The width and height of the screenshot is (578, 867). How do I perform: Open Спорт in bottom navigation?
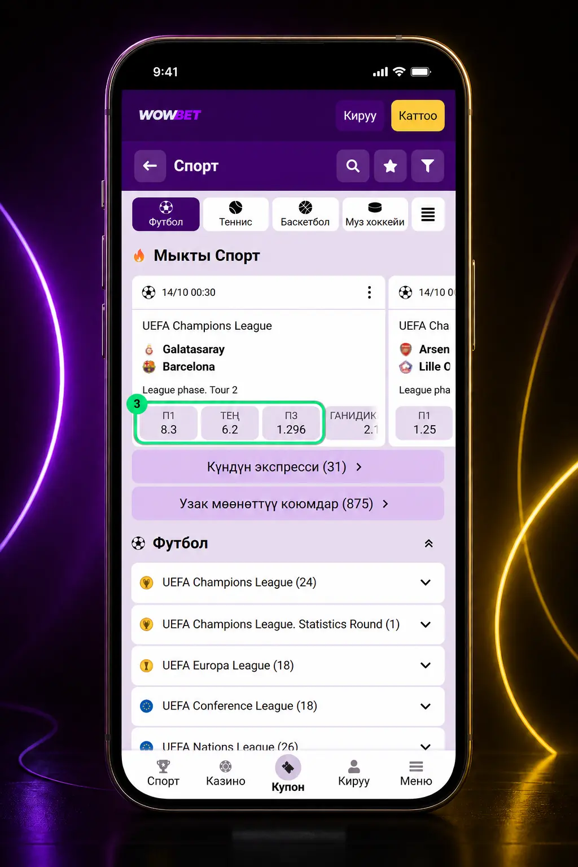[x=163, y=773]
